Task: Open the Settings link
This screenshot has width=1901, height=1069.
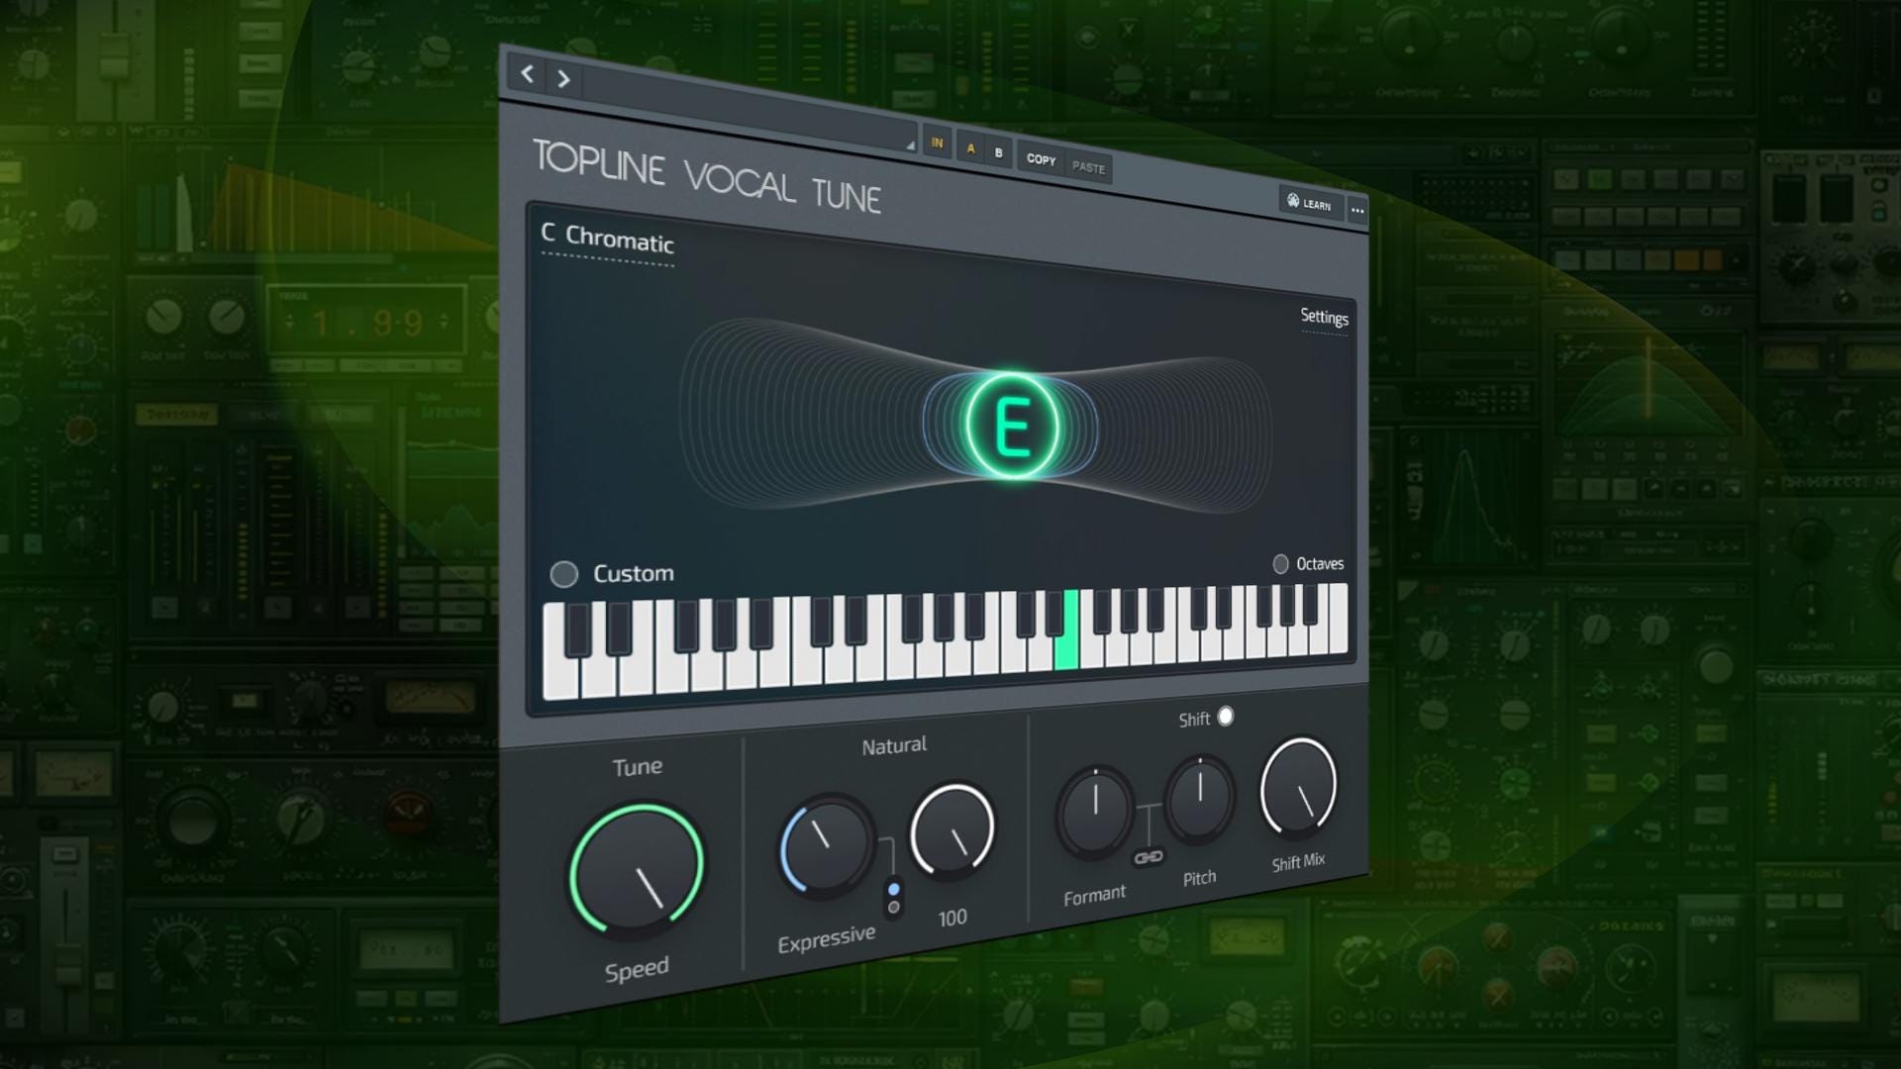Action: click(1324, 317)
